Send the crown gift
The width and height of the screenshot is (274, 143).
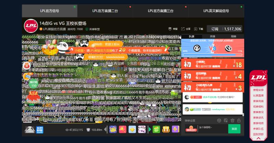(x=113, y=129)
